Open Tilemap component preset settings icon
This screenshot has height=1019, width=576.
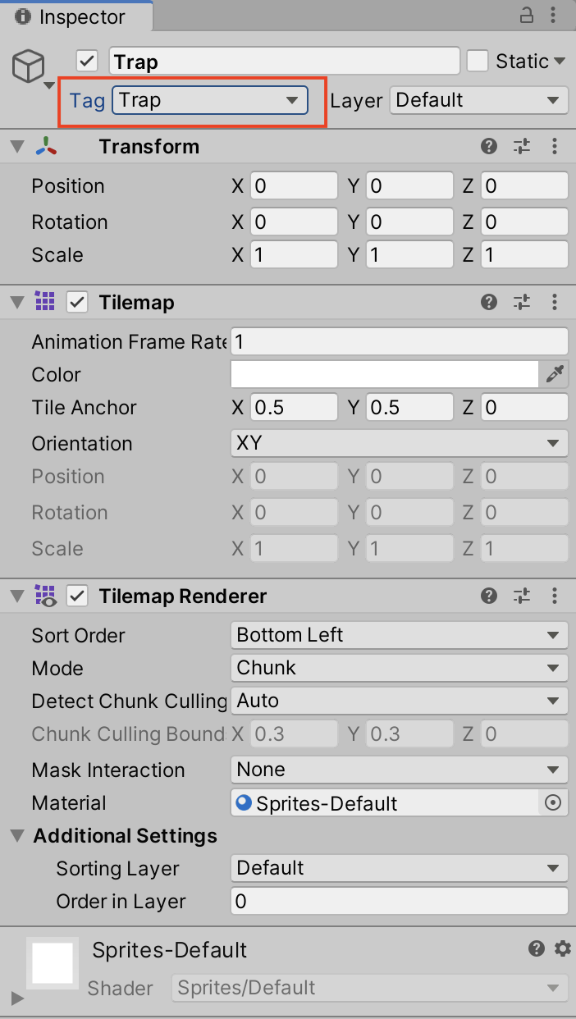click(522, 303)
